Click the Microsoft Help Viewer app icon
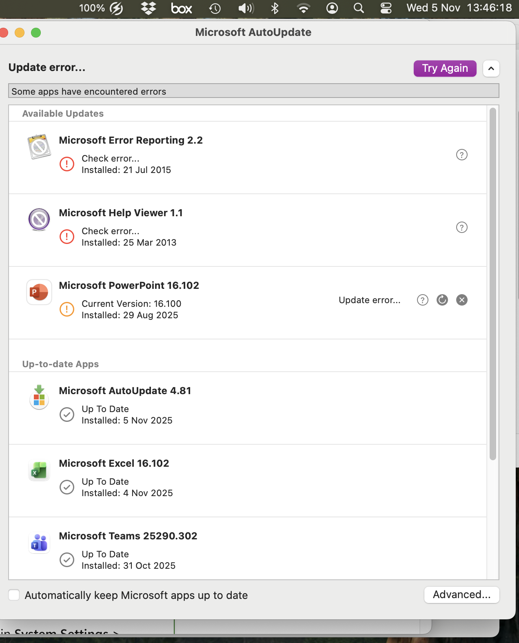 [39, 219]
